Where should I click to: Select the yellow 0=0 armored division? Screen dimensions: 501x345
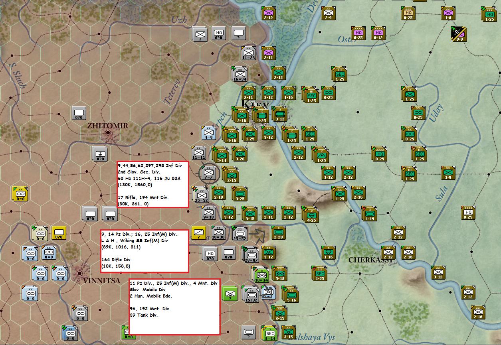(20, 193)
